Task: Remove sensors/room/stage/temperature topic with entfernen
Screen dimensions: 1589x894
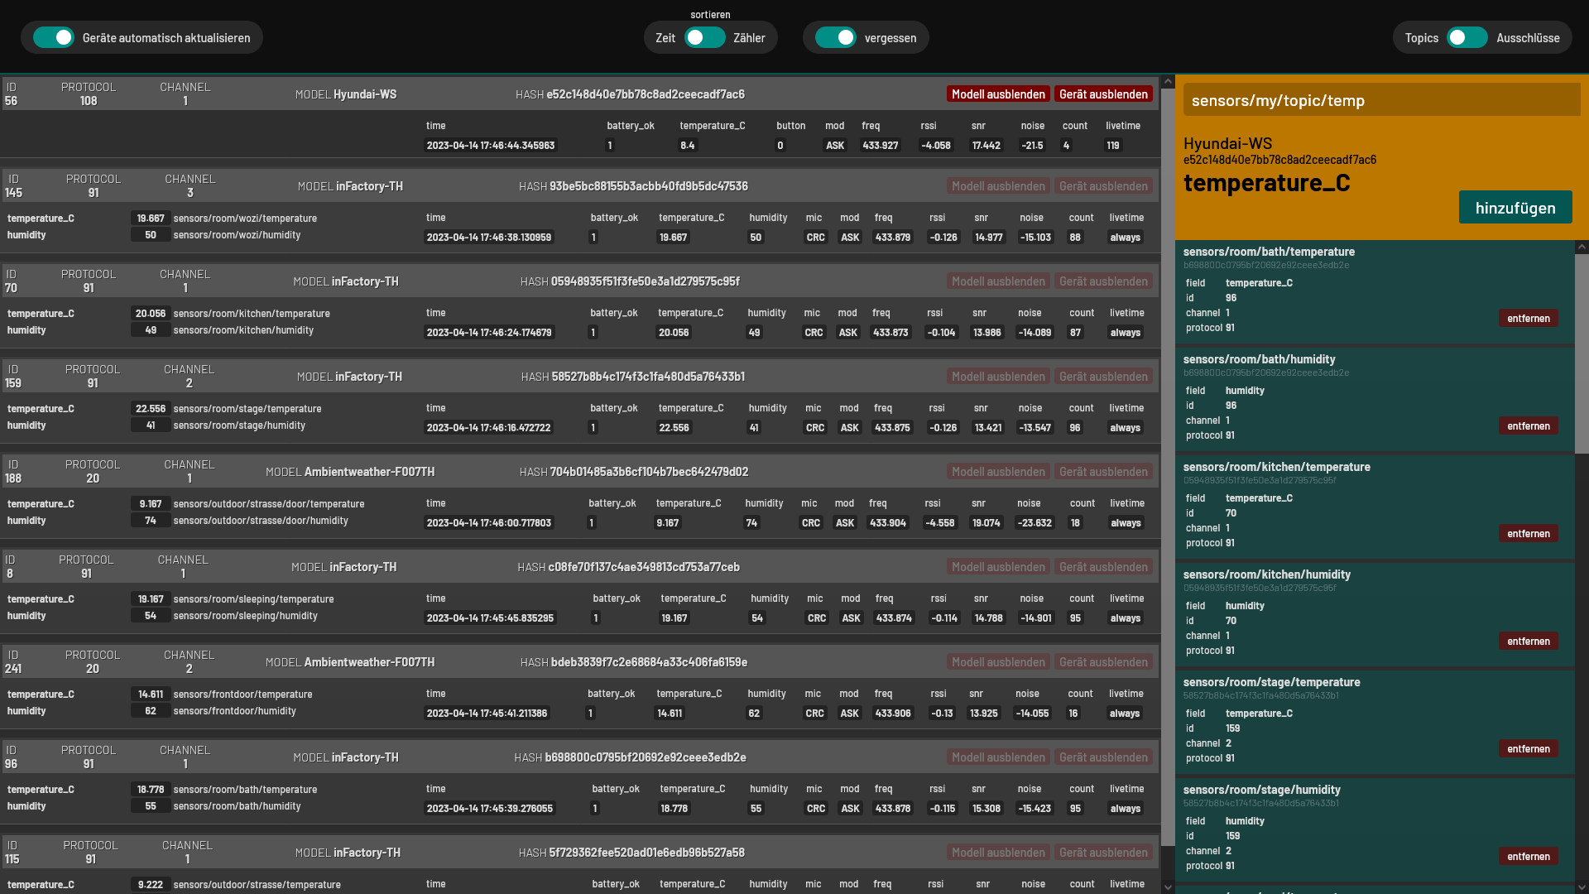Action: click(x=1528, y=749)
